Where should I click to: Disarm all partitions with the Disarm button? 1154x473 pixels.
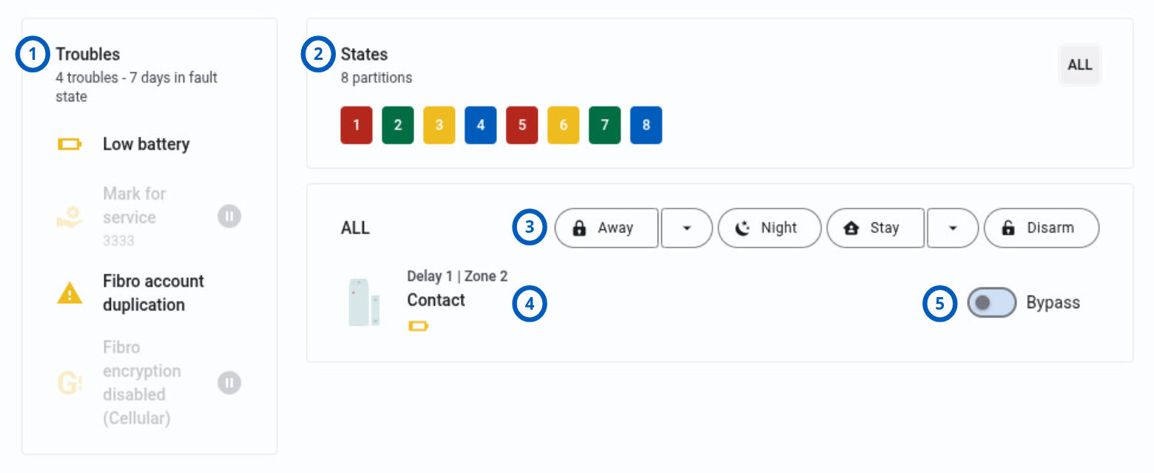click(1041, 228)
